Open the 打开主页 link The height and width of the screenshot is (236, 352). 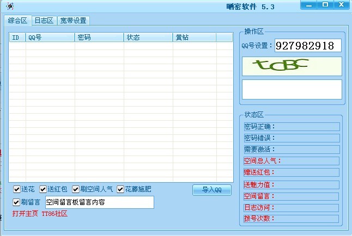[25, 213]
